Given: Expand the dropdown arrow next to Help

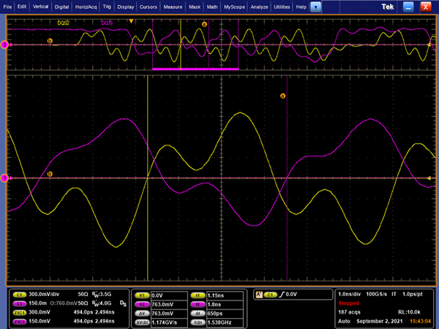Looking at the screenshot, I should point(315,6).
